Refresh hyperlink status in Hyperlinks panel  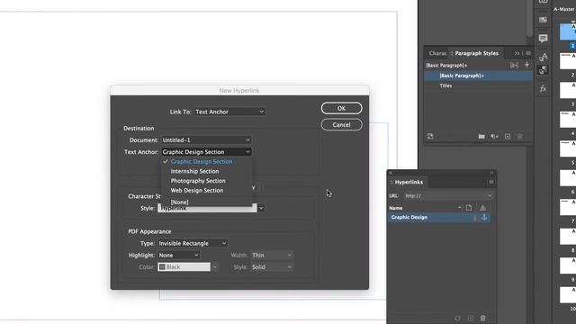(457, 318)
